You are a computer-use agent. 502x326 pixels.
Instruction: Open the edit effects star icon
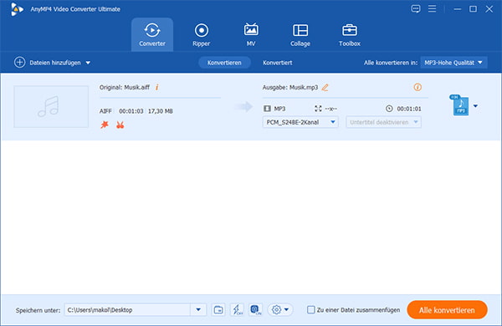pos(105,125)
